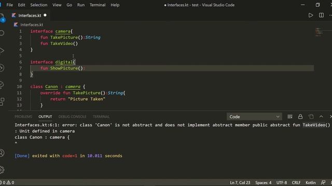Switch to the PROBLEMS panel tab
This screenshot has width=332, height=186.
[23, 117]
